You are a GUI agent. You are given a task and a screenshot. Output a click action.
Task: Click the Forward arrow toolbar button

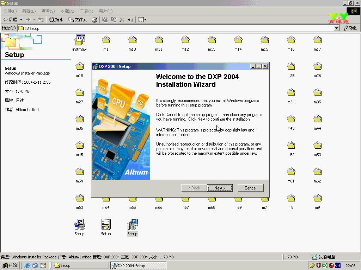pos(28,20)
